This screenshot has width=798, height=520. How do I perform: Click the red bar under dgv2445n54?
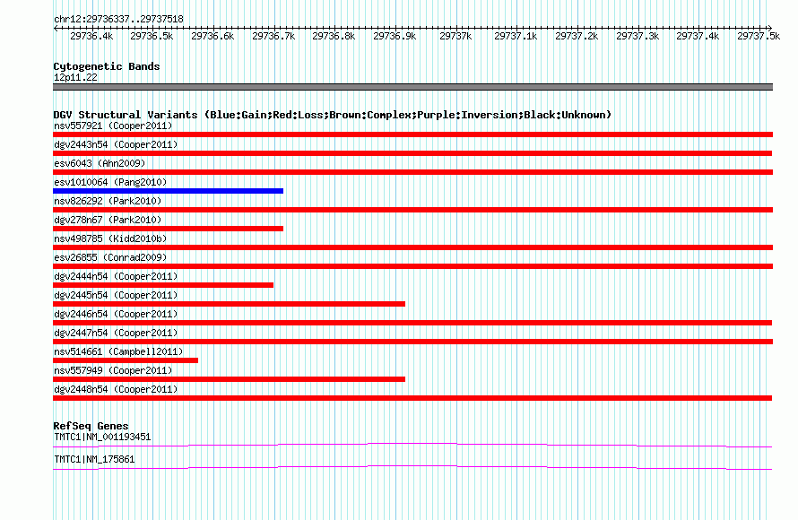point(229,304)
